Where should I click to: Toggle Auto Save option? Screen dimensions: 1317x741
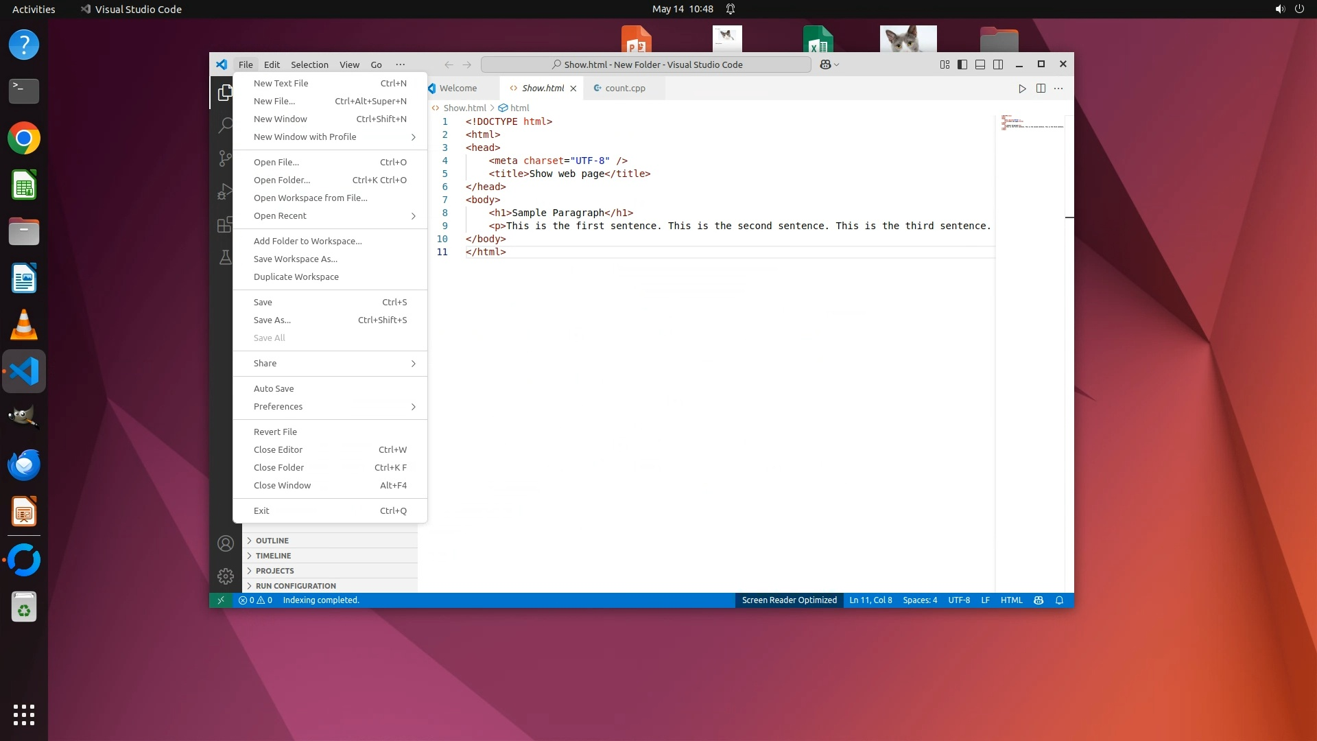(x=274, y=389)
